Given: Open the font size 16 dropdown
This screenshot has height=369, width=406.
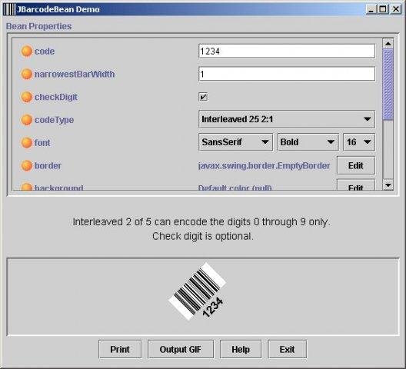Looking at the screenshot, I should click(359, 142).
